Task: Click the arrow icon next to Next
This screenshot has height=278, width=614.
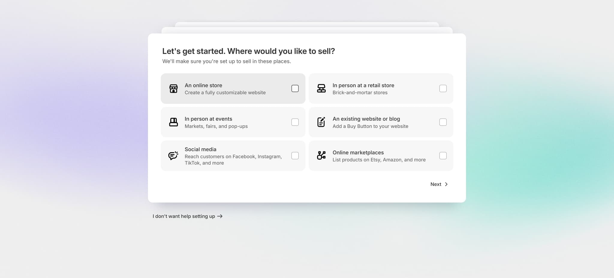Action: tap(446, 184)
